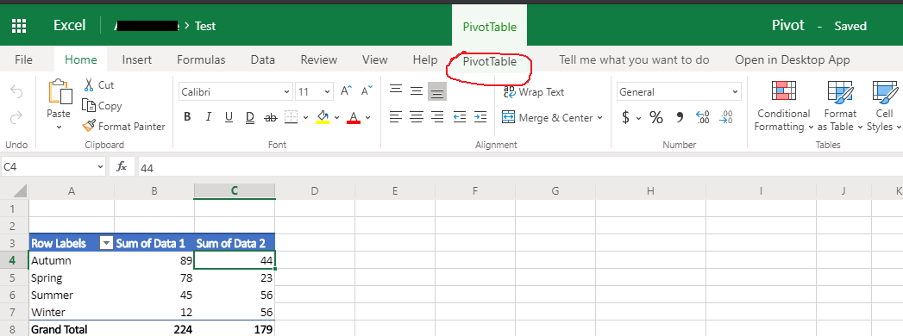Click the Increase Indent icon
Screen dimensions: 903x336
pos(480,117)
